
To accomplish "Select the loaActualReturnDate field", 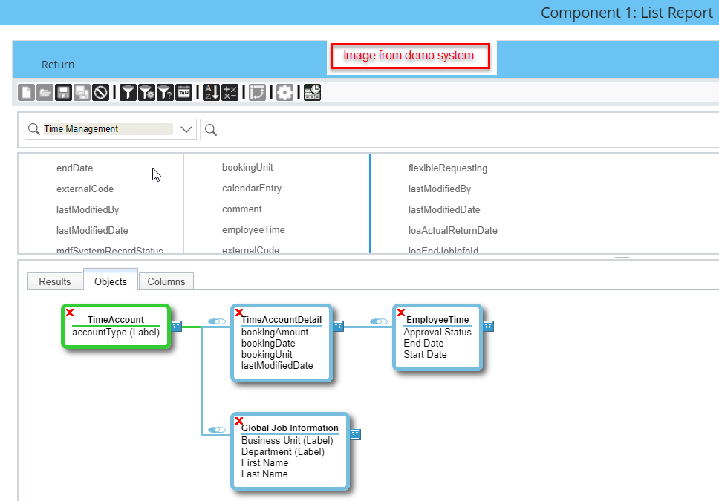I will tap(452, 231).
